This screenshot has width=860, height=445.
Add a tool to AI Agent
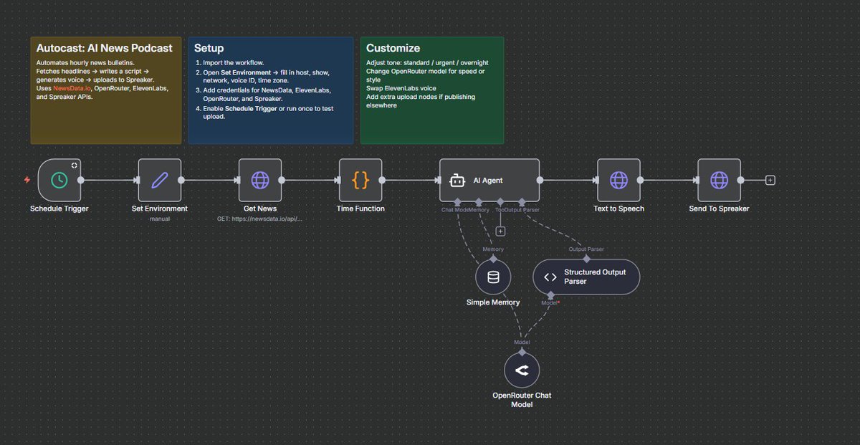click(500, 231)
